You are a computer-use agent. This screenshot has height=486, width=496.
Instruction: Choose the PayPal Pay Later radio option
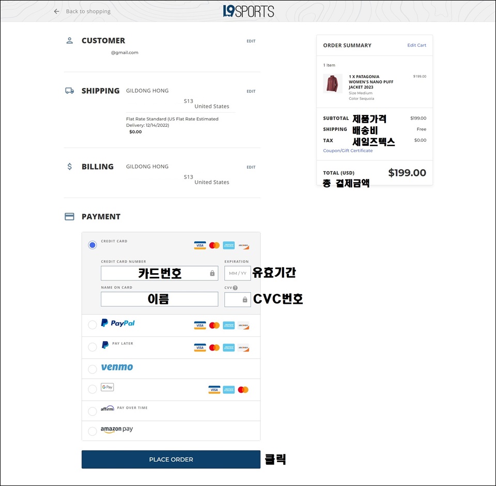(x=92, y=347)
